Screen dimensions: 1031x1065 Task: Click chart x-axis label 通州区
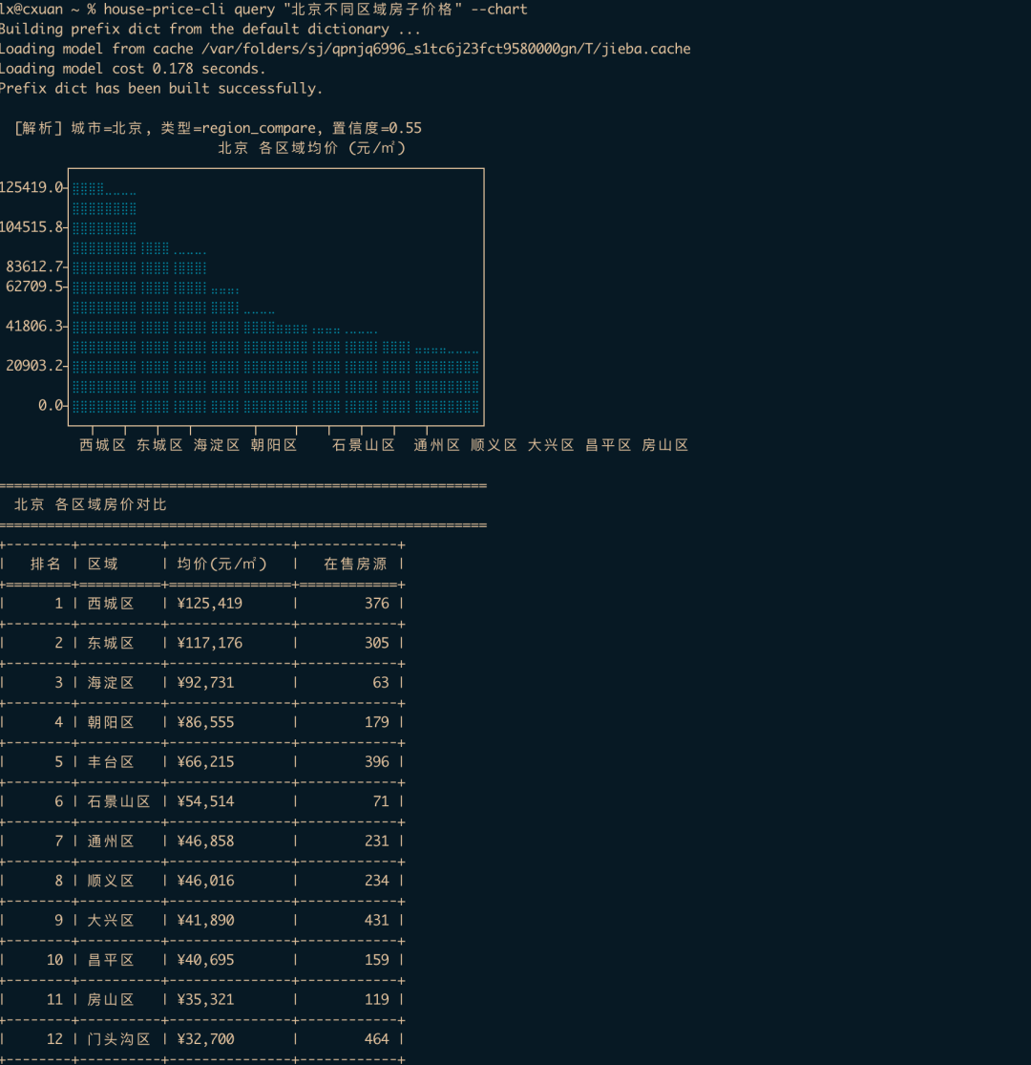(436, 445)
